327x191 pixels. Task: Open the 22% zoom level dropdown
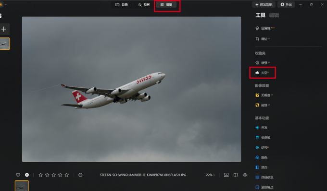pyautogui.click(x=211, y=175)
